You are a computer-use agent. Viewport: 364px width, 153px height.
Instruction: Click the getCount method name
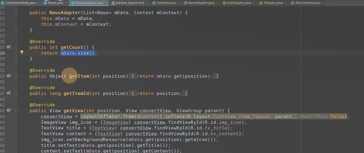click(x=72, y=47)
